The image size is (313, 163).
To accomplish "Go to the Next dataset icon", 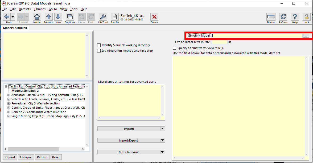I will point(58,17).
